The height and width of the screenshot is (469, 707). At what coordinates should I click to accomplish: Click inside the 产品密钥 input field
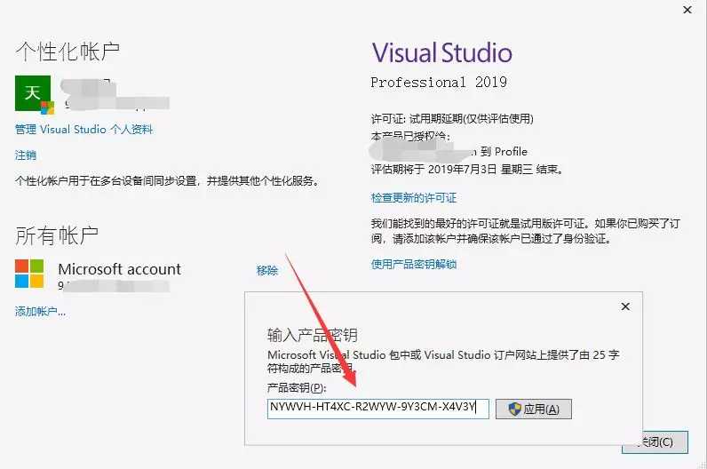tap(377, 409)
